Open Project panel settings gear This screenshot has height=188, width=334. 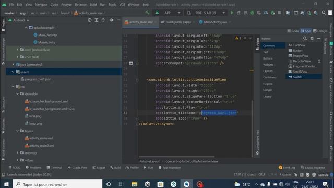112,20
